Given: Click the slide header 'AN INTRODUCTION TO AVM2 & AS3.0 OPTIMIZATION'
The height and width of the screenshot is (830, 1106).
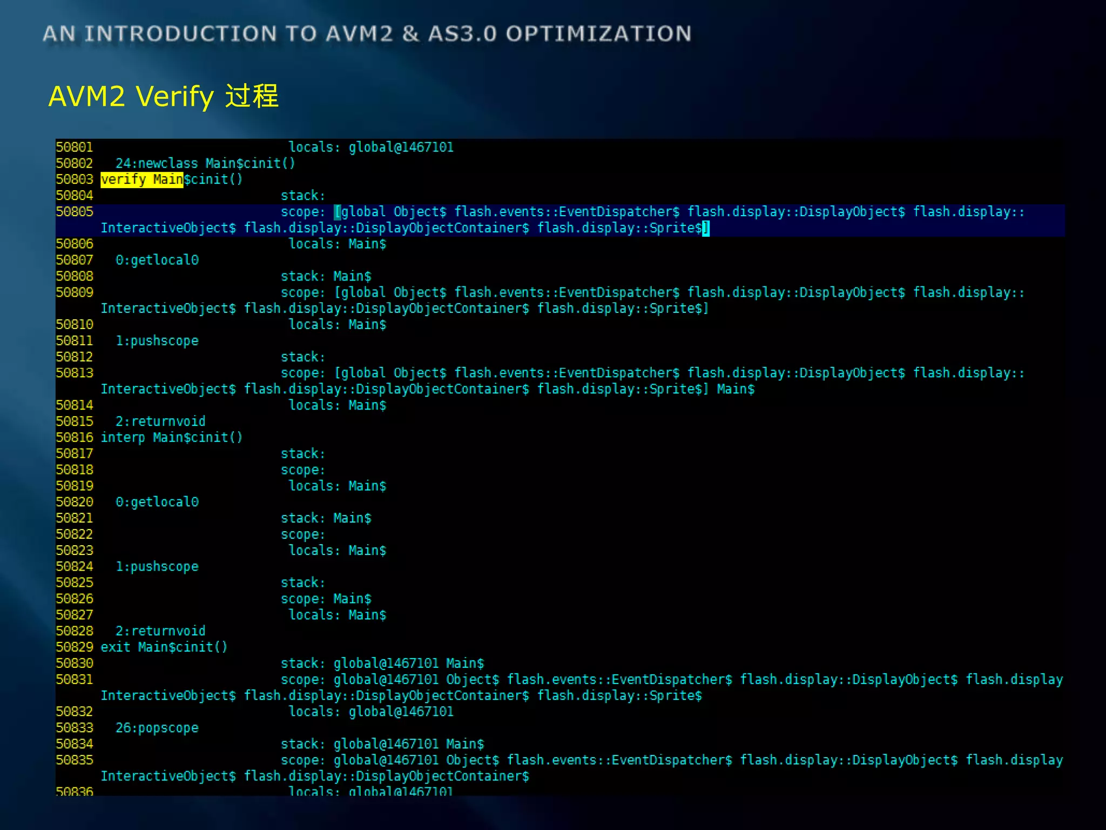Looking at the screenshot, I should [367, 34].
